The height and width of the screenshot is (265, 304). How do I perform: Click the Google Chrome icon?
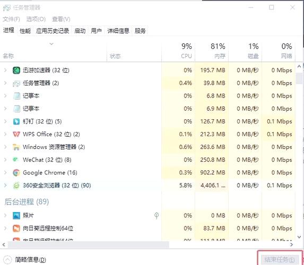click(16, 173)
